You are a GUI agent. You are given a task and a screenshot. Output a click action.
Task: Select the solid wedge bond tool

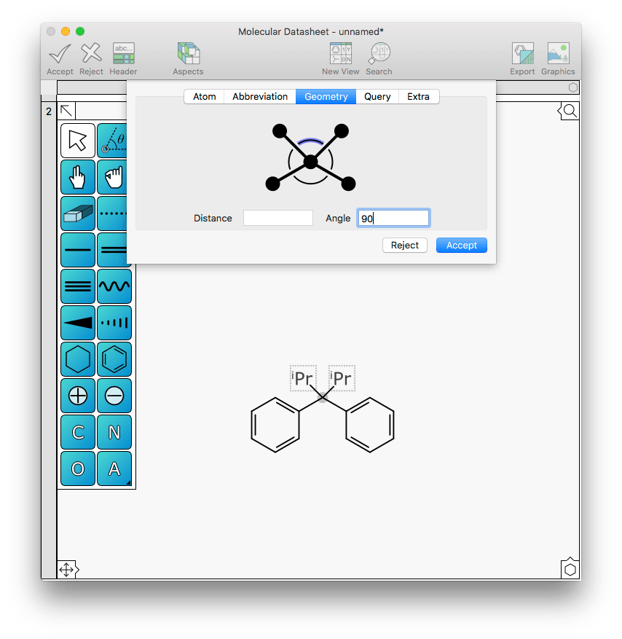77,323
